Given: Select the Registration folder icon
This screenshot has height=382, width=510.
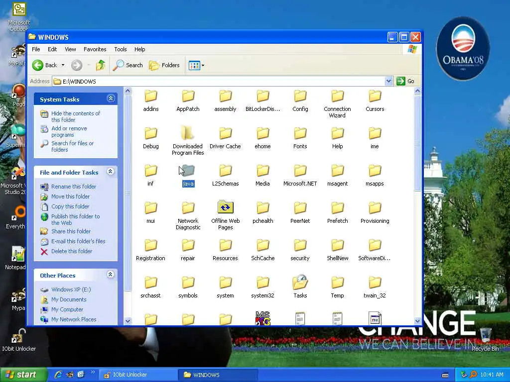Looking at the screenshot, I should tap(151, 245).
